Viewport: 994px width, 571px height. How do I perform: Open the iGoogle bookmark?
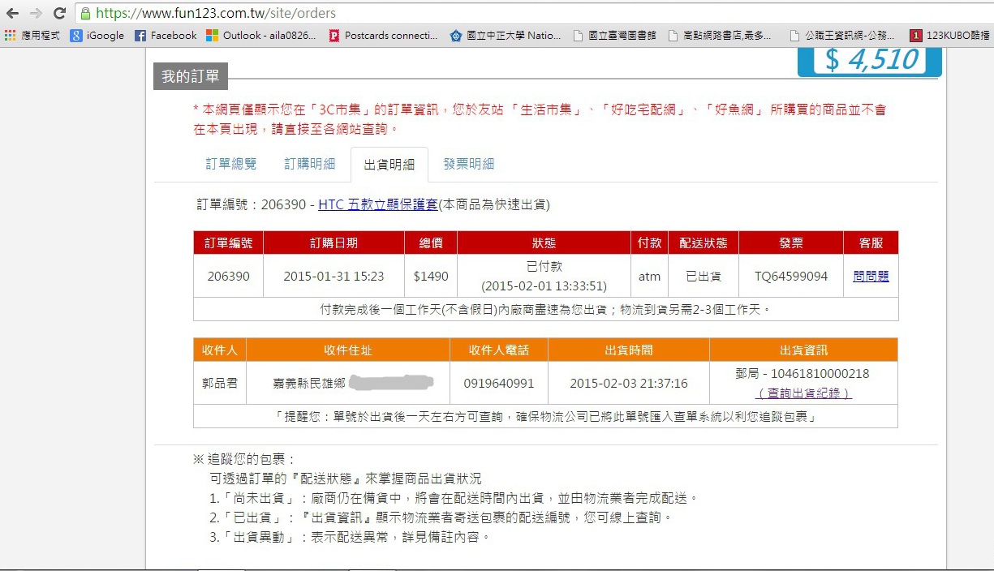pos(97,36)
